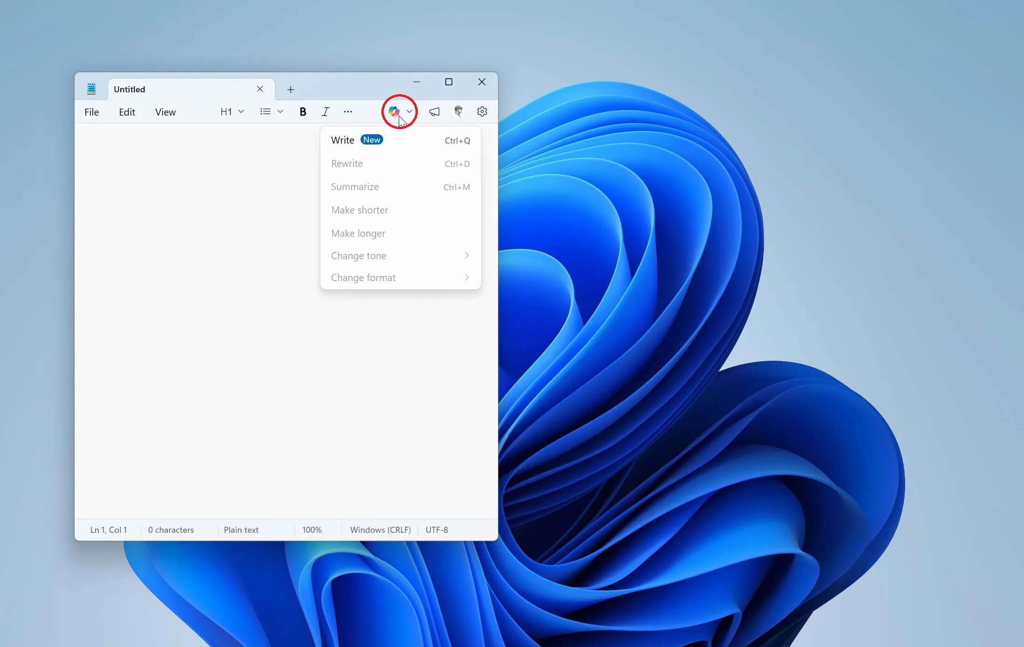Click the 100% zoom level in status bar
Screen dimensions: 1024x647
click(312, 530)
